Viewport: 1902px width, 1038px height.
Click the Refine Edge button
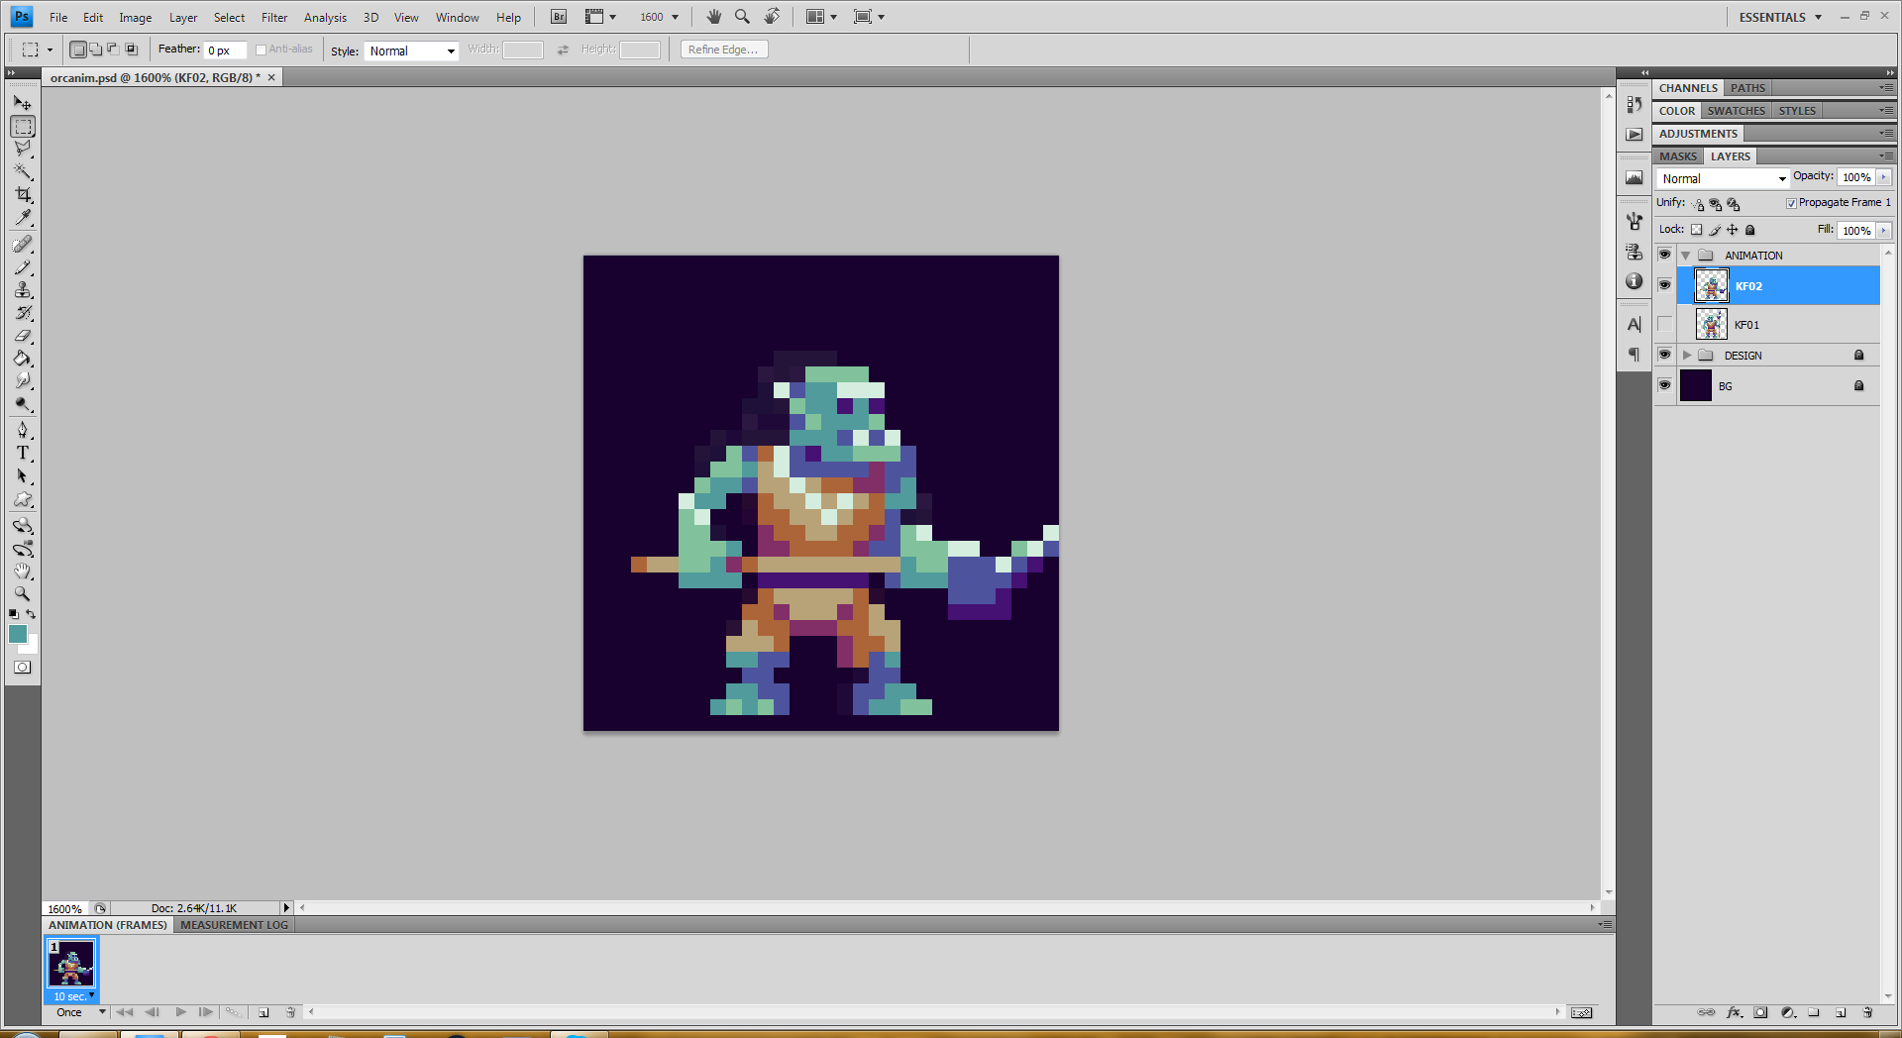click(x=723, y=50)
